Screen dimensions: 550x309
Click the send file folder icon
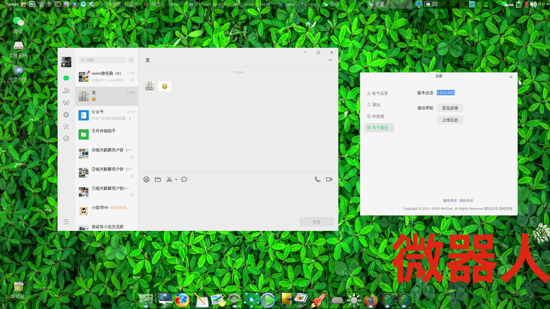[x=158, y=179]
